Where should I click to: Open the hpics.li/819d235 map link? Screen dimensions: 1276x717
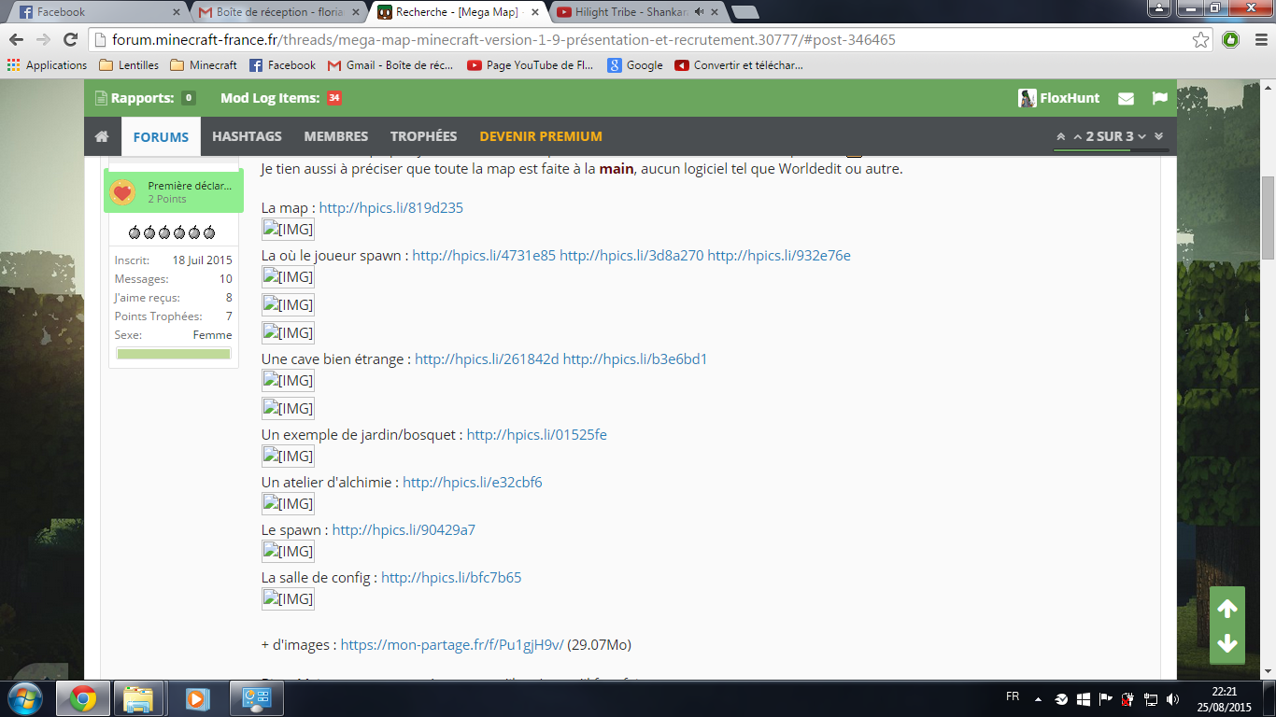tap(390, 207)
